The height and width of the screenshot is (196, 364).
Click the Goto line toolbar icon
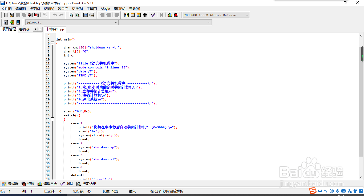(x=92, y=15)
